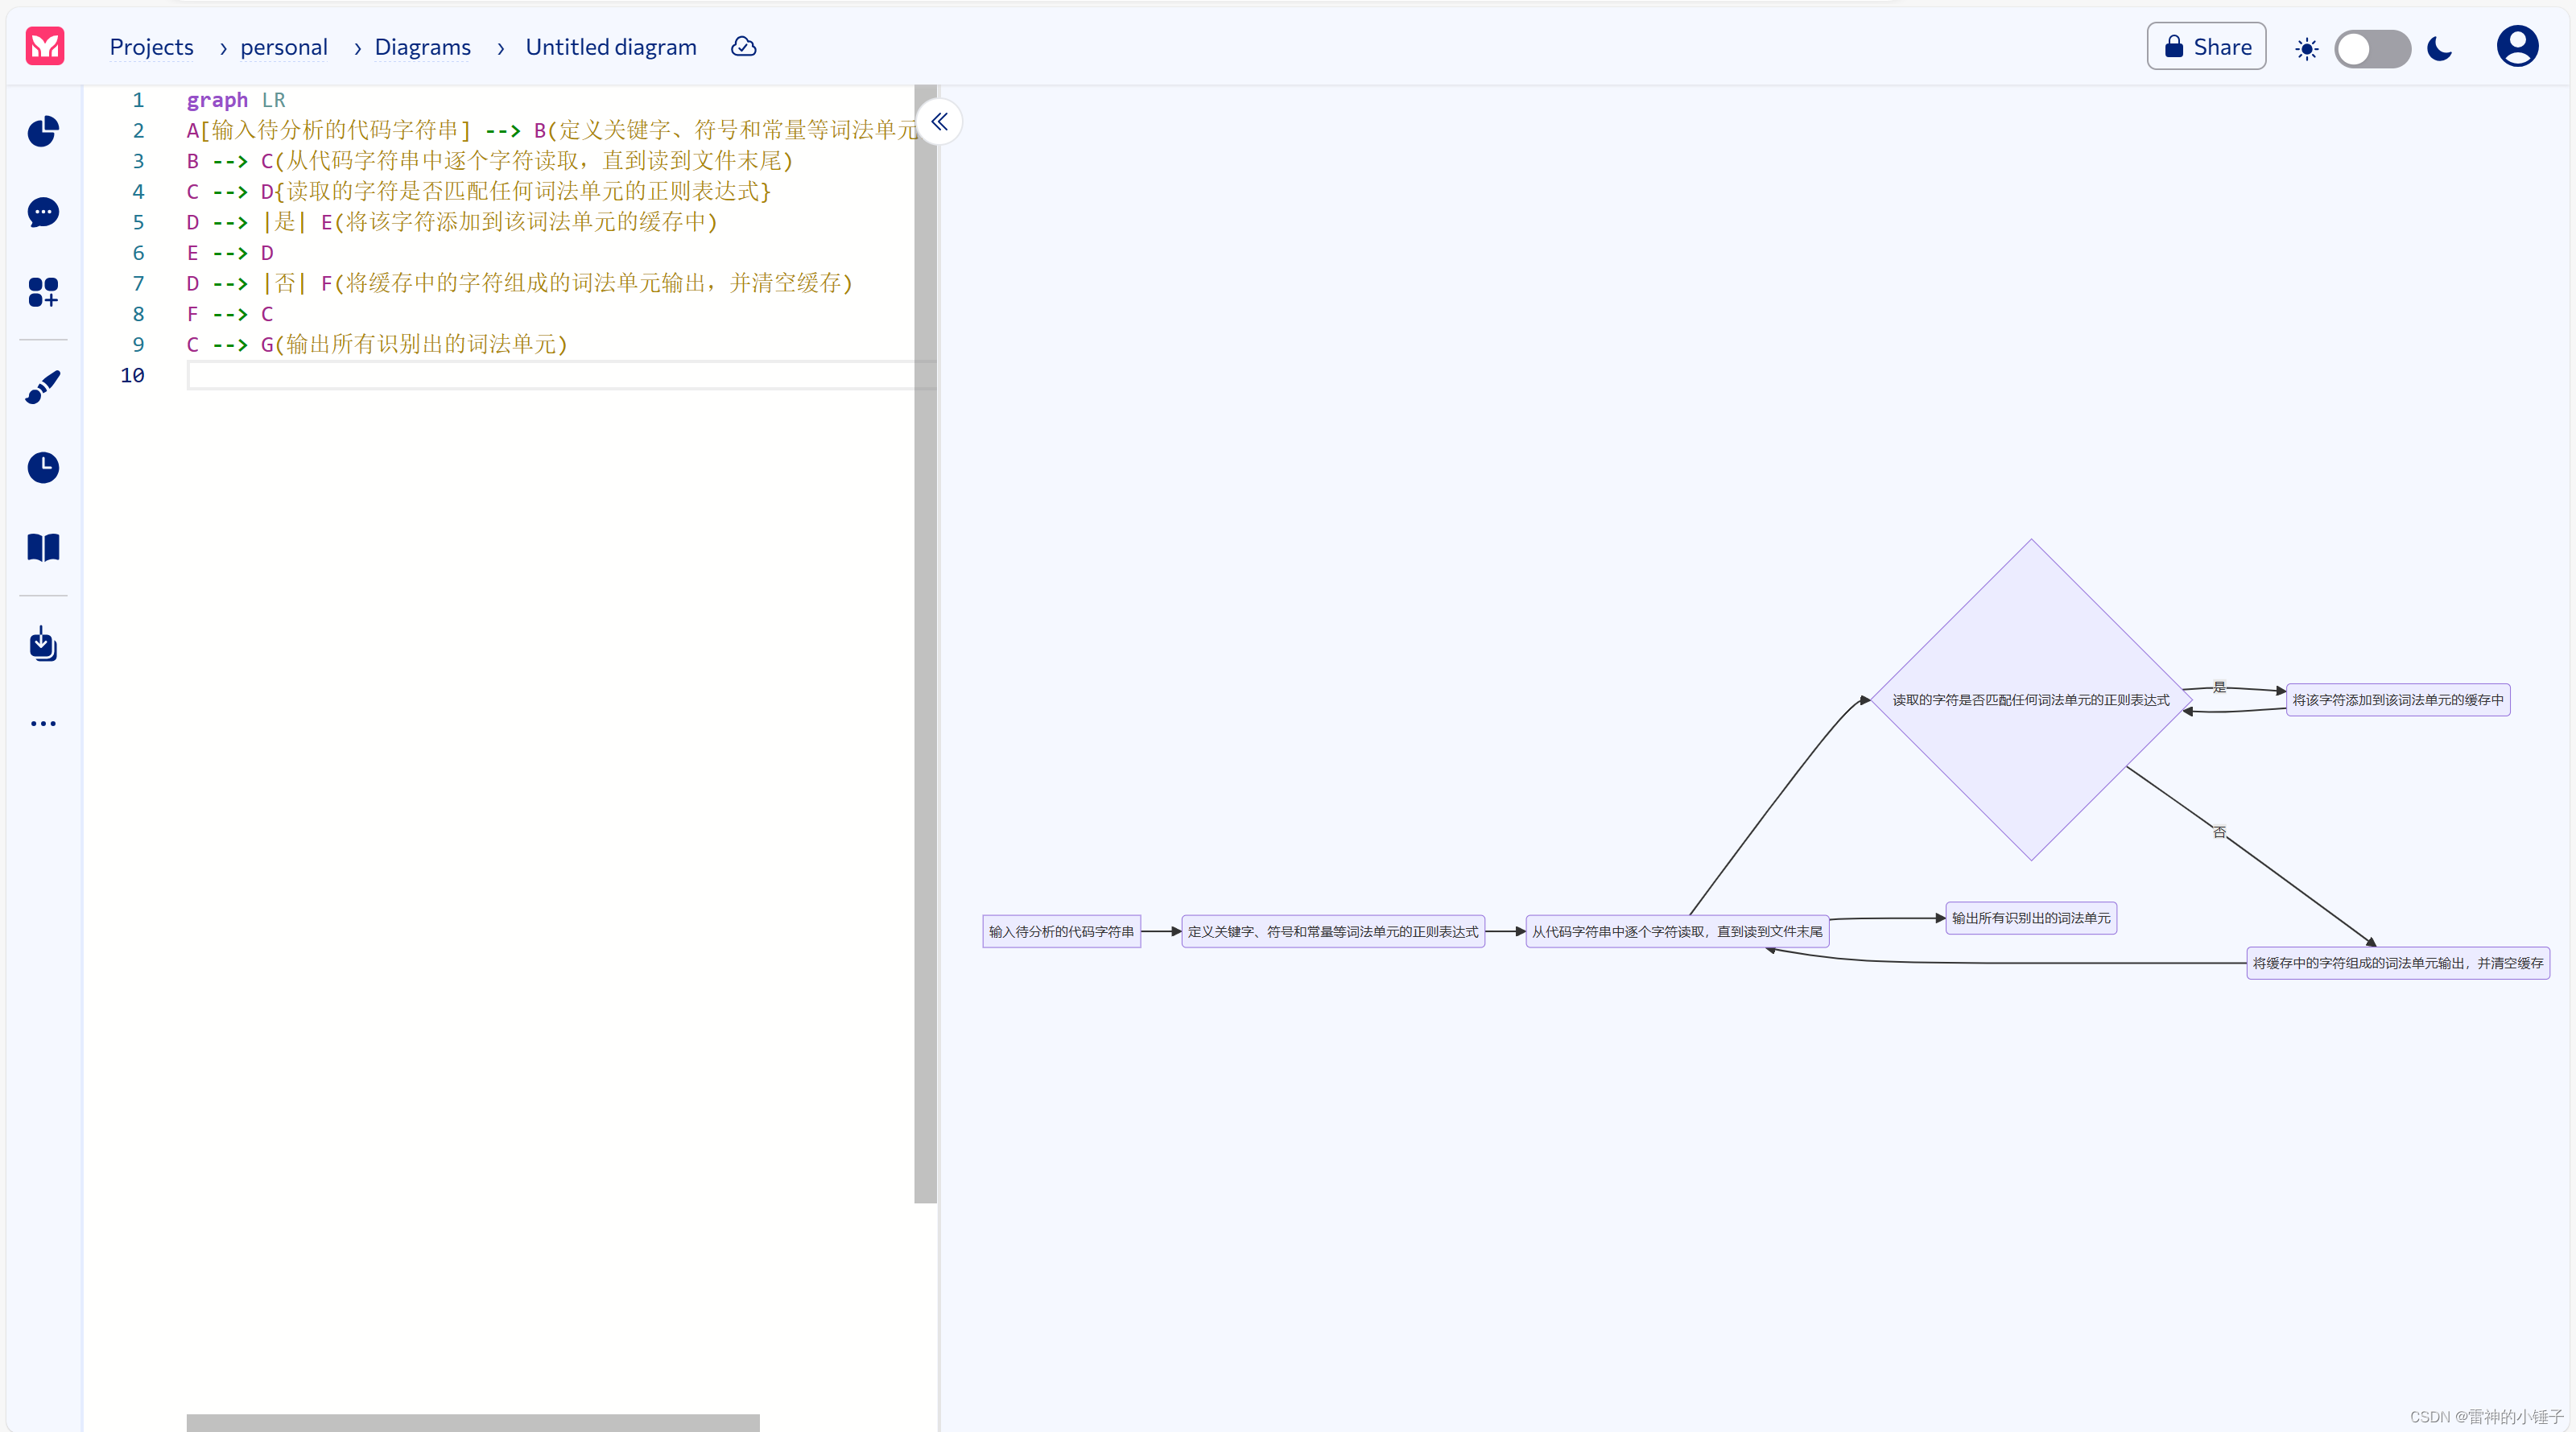Click the Mermaid Chart logo icon
Viewport: 2576px width, 1432px height.
coord(45,46)
